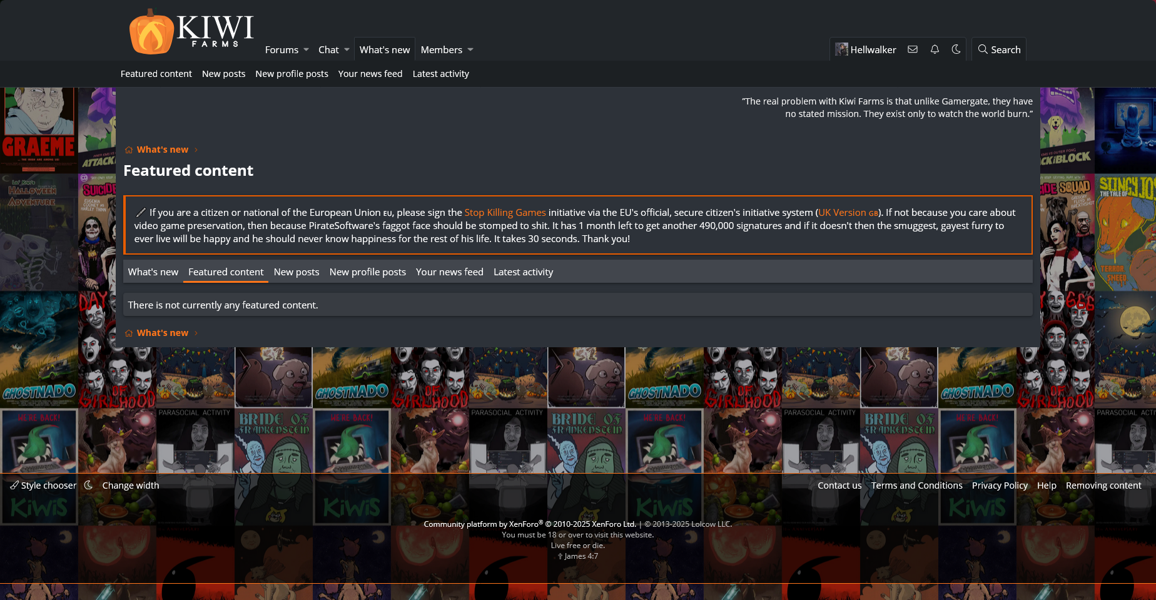Click the 'There is not currently any featured content' message
The height and width of the screenshot is (600, 1156).
pyautogui.click(x=223, y=305)
